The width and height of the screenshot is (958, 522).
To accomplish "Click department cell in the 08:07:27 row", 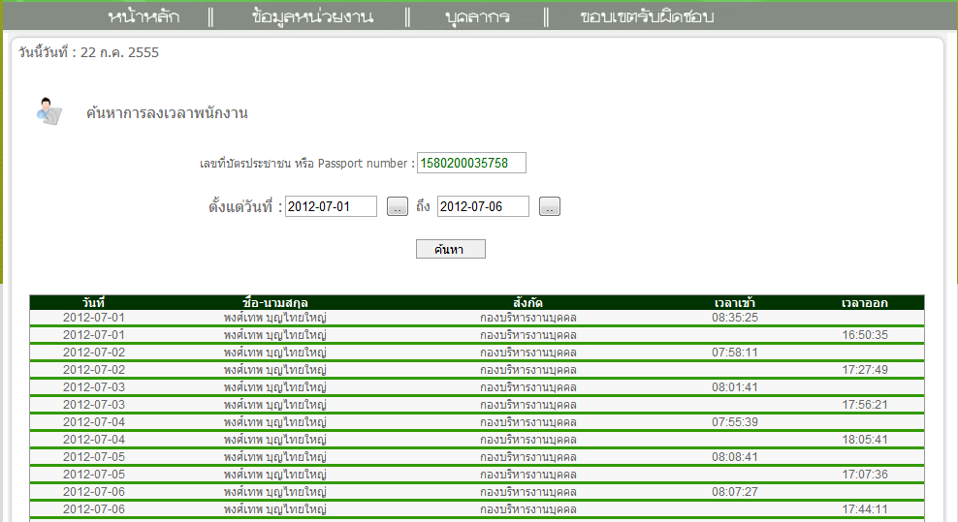I will 527,491.
